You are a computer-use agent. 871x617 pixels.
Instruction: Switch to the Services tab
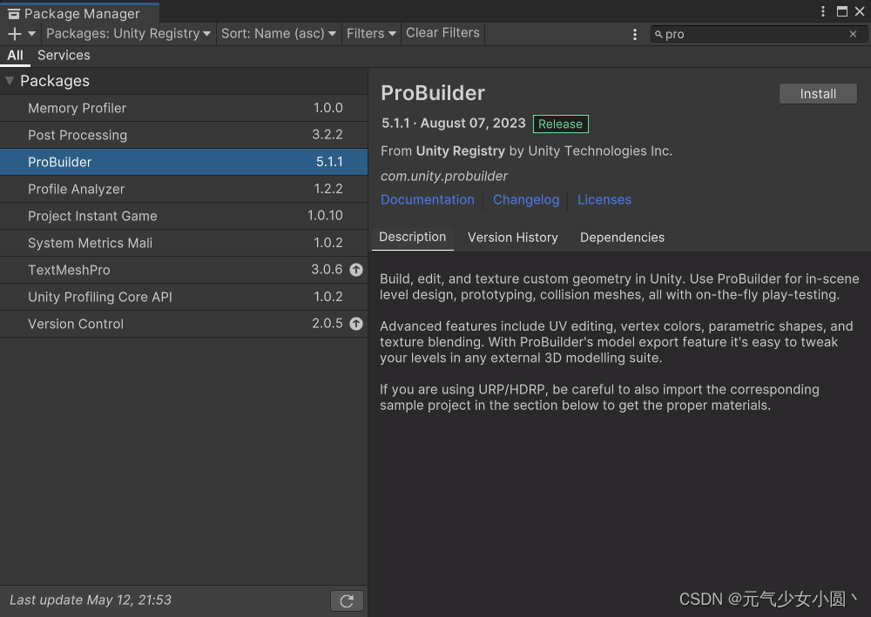(64, 56)
